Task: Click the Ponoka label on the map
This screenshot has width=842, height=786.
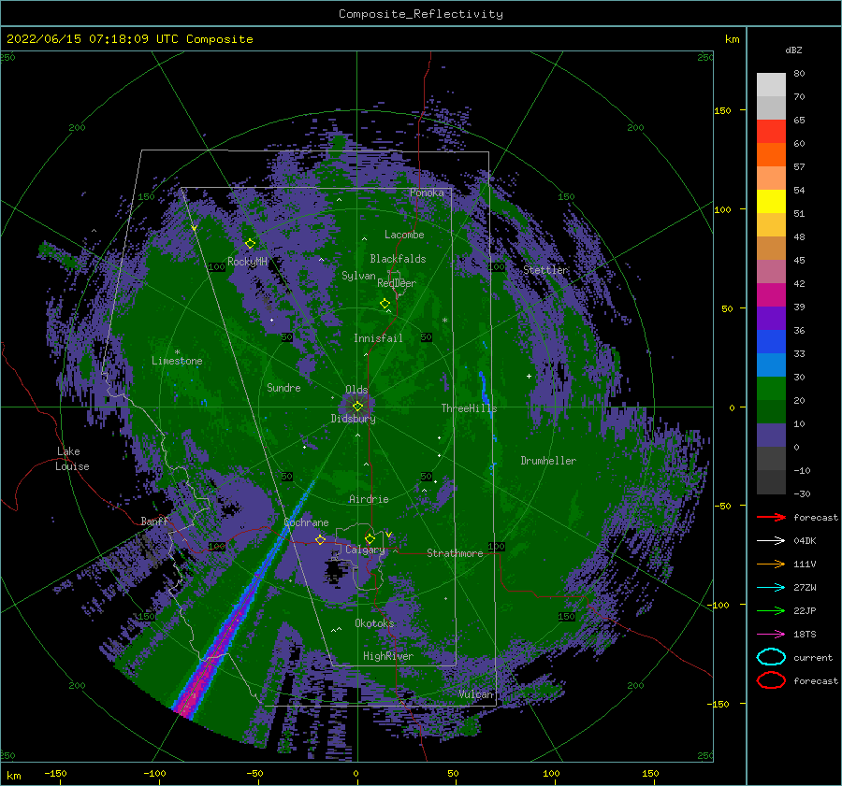Action: pyautogui.click(x=427, y=193)
